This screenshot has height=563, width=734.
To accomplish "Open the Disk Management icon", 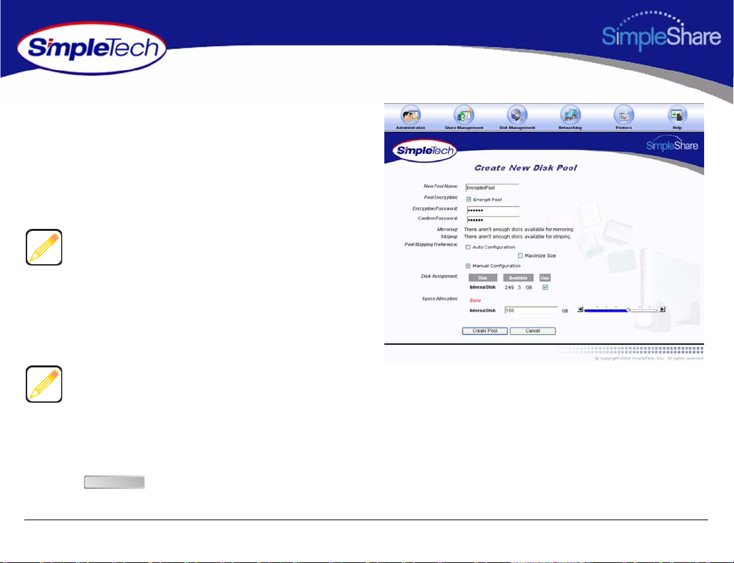I will (x=517, y=115).
